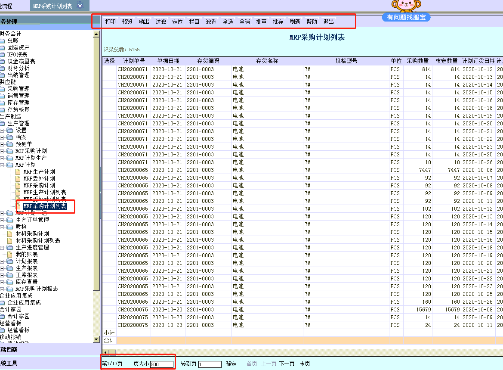Click the folder icon beside 生产进度管理

click(10, 247)
